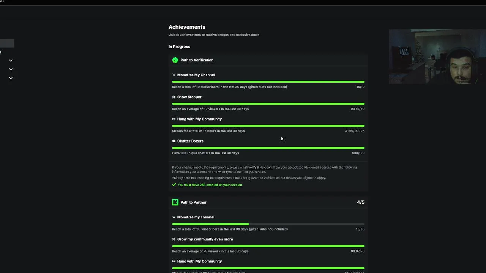486x273 pixels.
Task: Click the Path to Partner 10/25 subscribers progress bar
Action: (x=268, y=224)
